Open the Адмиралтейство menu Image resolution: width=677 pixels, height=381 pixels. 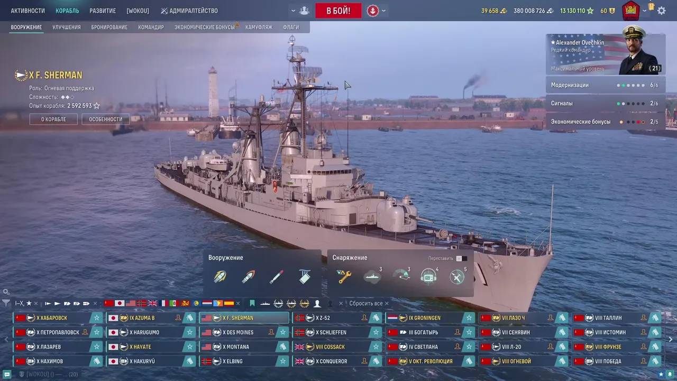189,11
